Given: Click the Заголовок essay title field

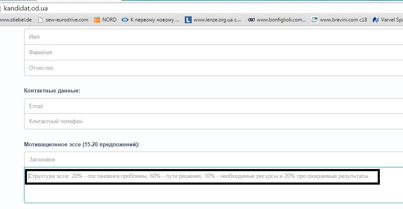Looking at the screenshot, I should pos(211,160).
